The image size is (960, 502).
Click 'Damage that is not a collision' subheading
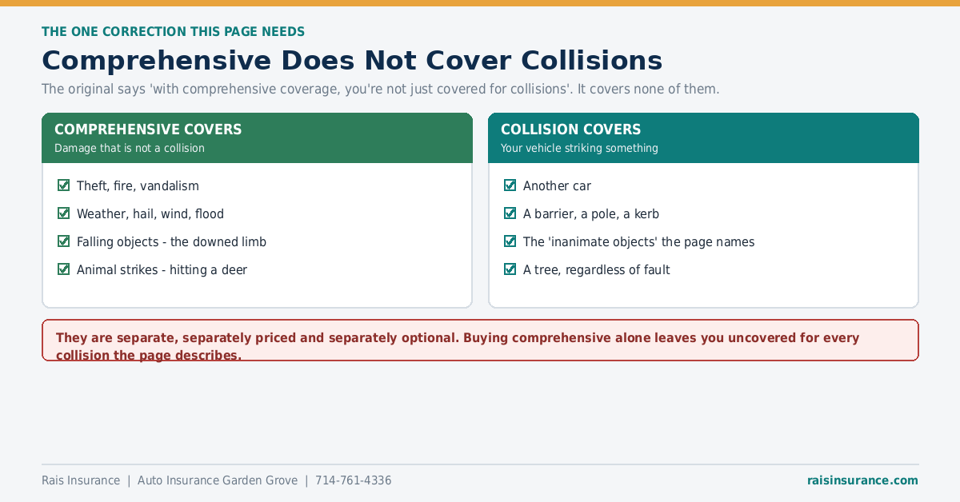pyautogui.click(x=130, y=148)
